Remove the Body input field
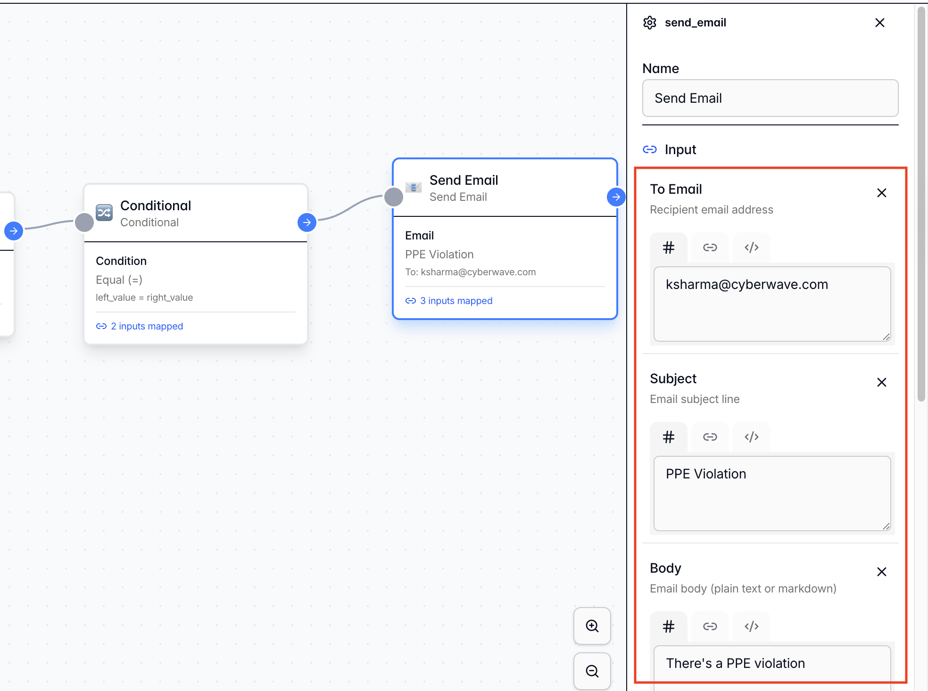 coord(881,572)
